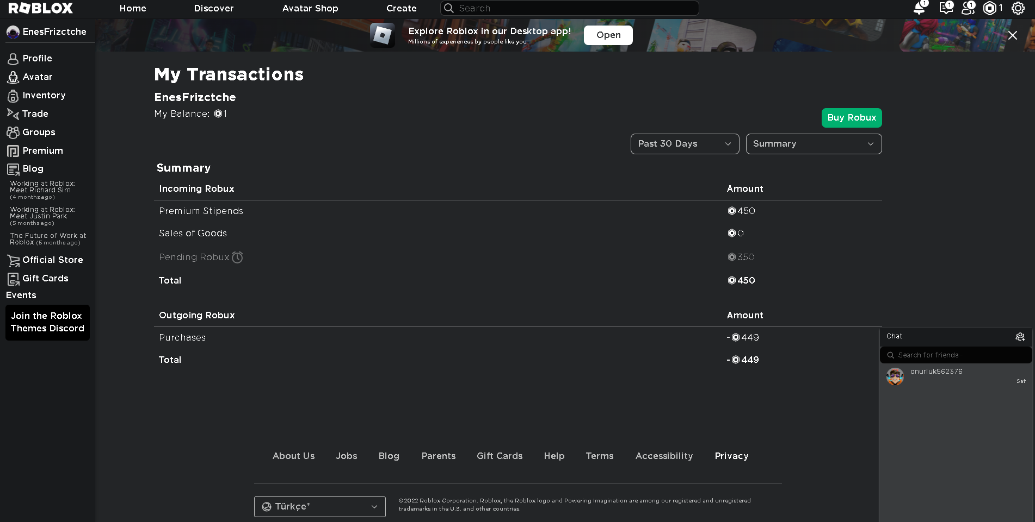
Task: Click the Blog icon in the sidebar
Action: (x=13, y=169)
